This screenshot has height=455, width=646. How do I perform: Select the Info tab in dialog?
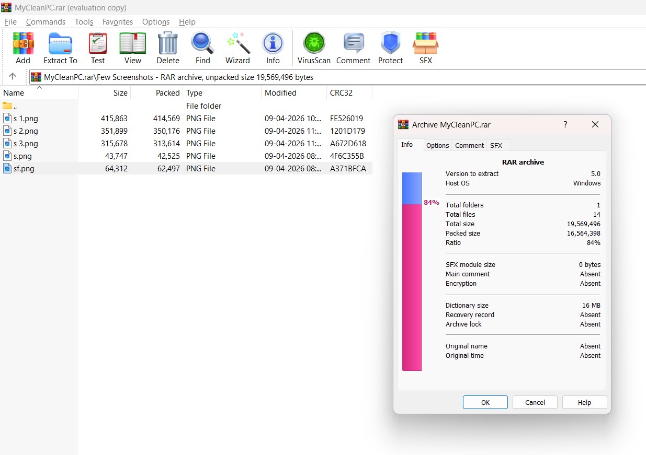coord(407,145)
